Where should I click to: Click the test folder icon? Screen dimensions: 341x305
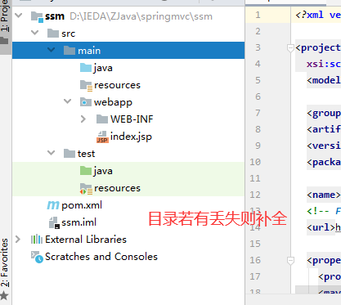[x=70, y=154]
